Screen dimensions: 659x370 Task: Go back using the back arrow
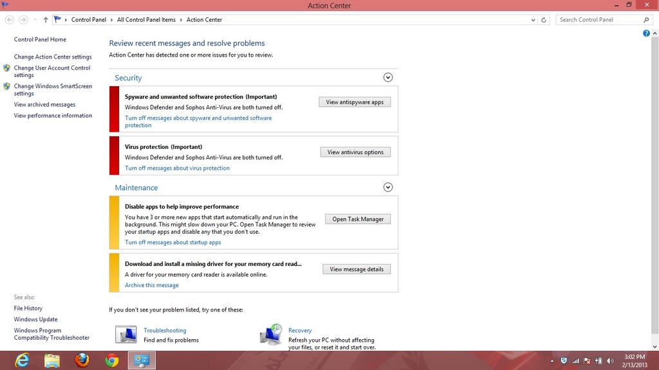pyautogui.click(x=9, y=20)
